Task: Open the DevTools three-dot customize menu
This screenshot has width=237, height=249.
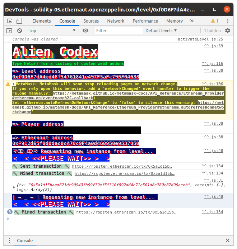Action: [228, 21]
